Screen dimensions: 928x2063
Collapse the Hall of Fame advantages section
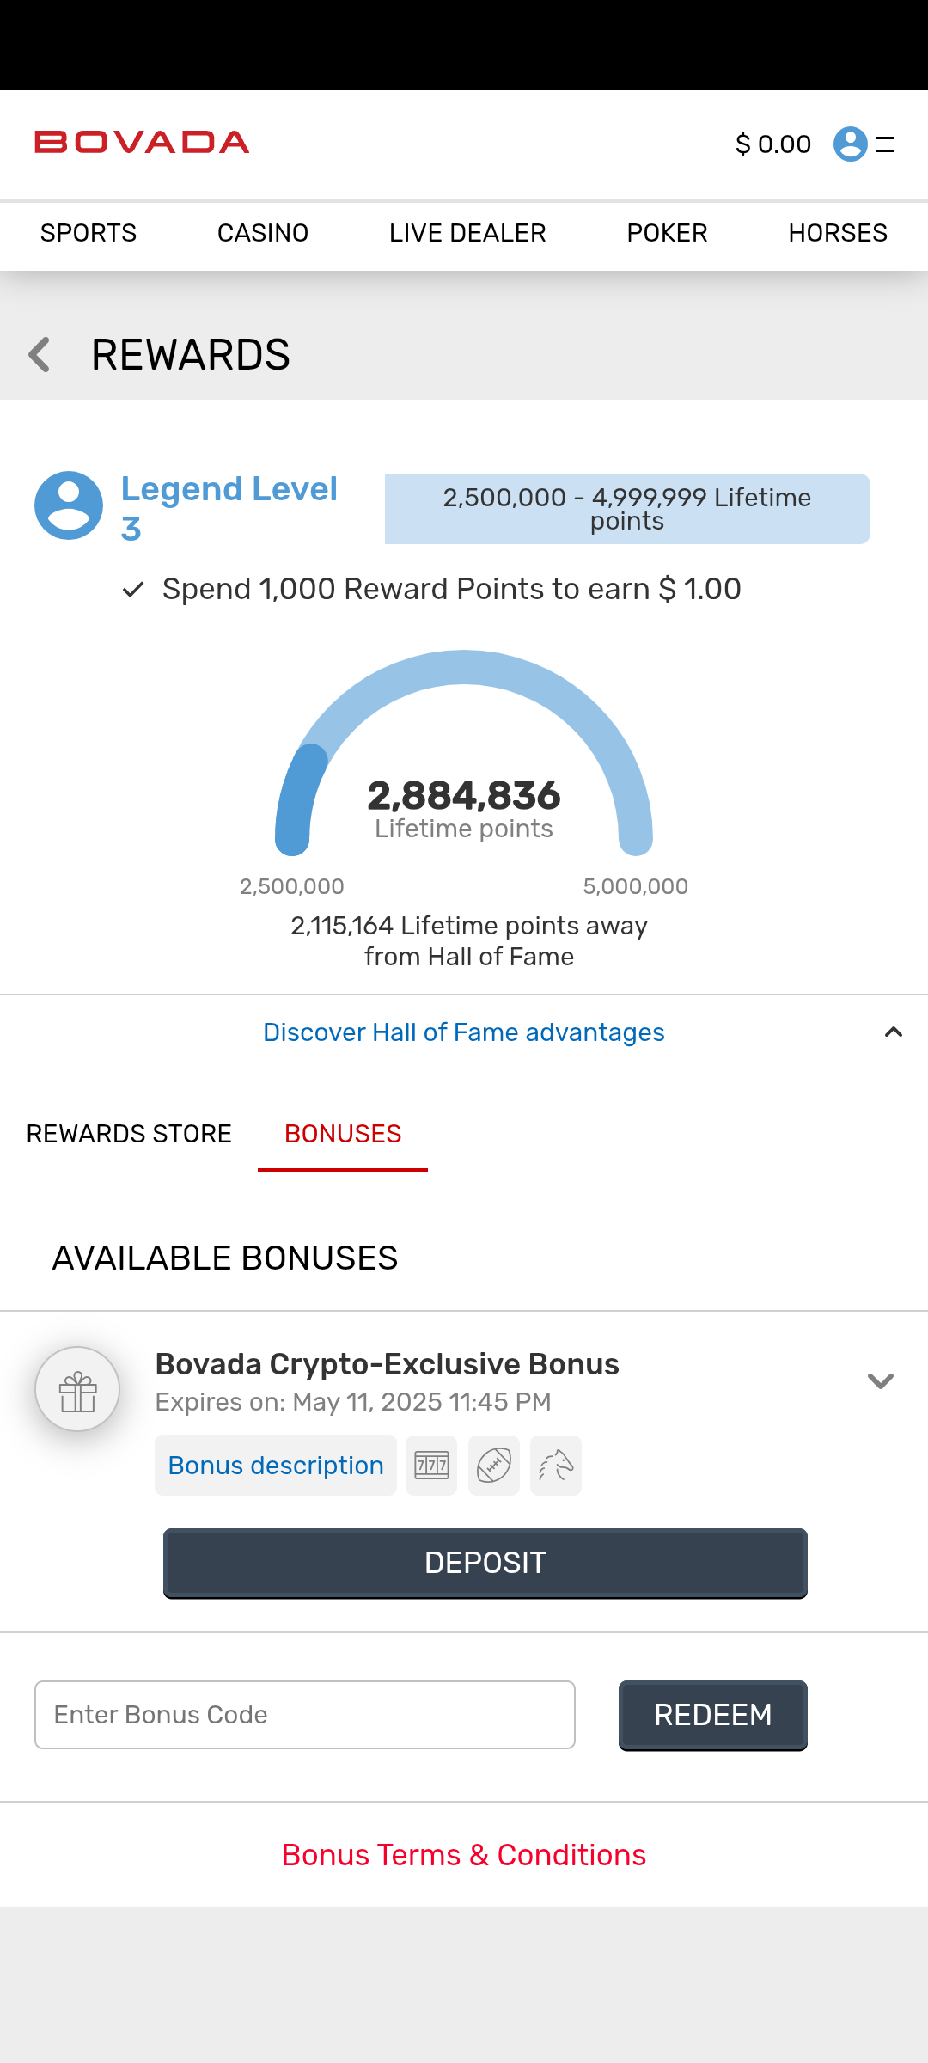(x=893, y=1032)
